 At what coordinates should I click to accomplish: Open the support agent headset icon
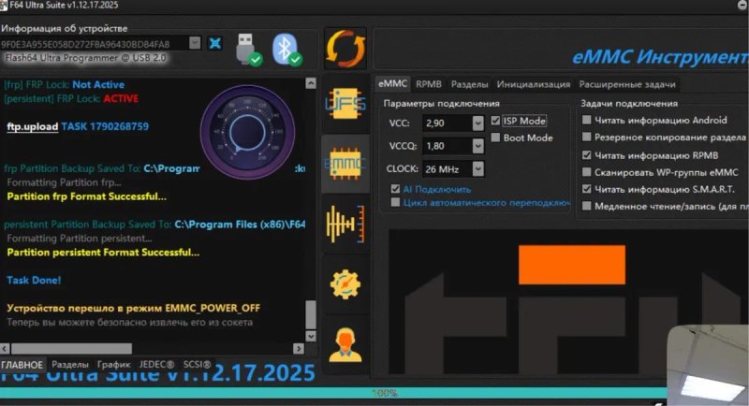tap(345, 344)
